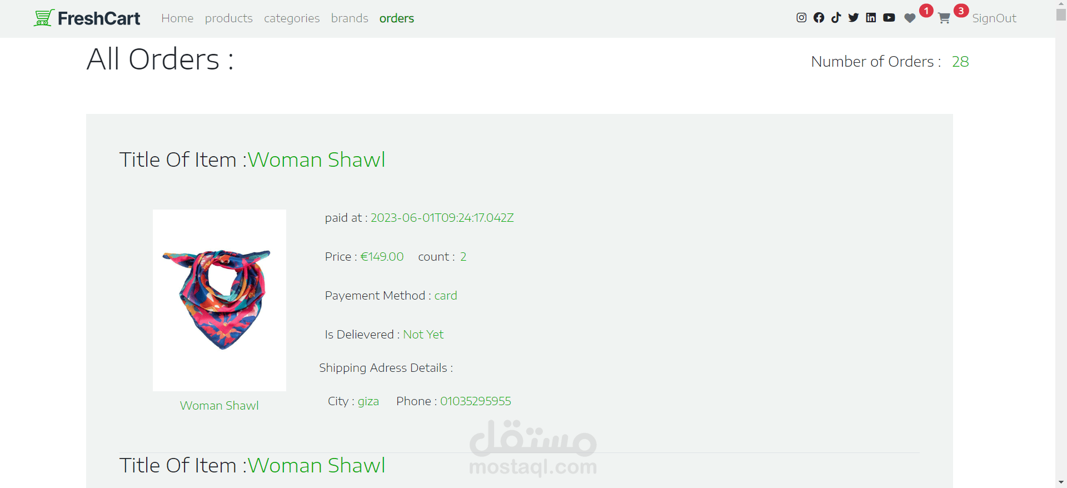Open the LinkedIn social icon

pos(871,18)
